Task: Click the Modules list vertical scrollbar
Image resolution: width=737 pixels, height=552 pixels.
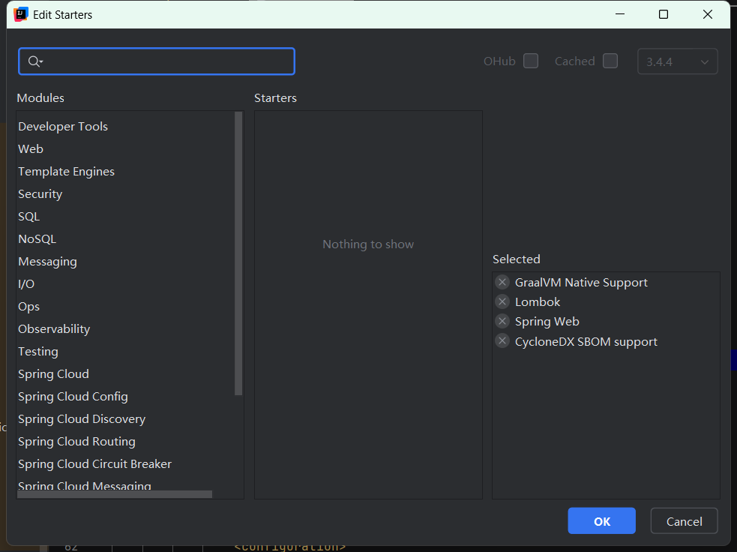Action: coord(238,253)
